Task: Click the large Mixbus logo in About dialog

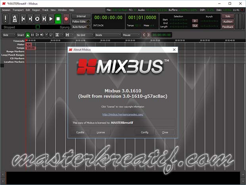Action: tap(123, 66)
